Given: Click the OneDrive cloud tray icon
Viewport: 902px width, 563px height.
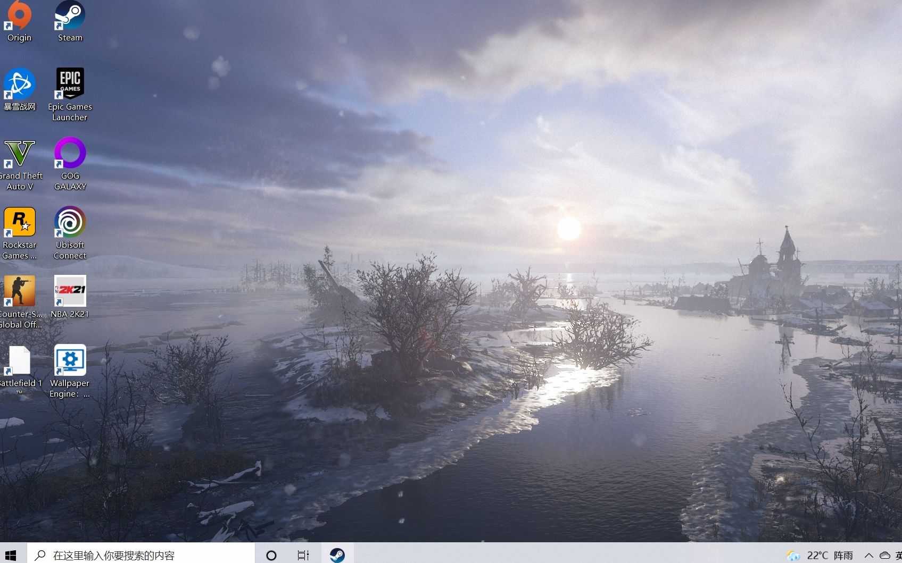Looking at the screenshot, I should (885, 555).
